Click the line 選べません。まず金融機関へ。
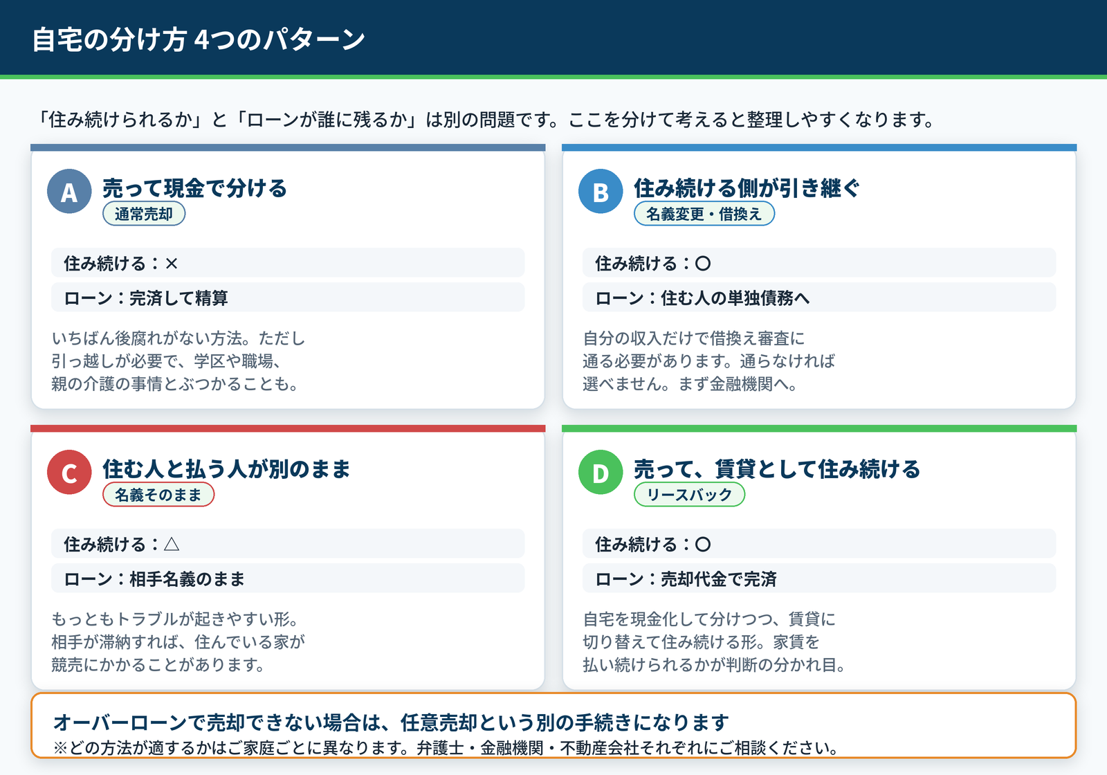 point(690,384)
